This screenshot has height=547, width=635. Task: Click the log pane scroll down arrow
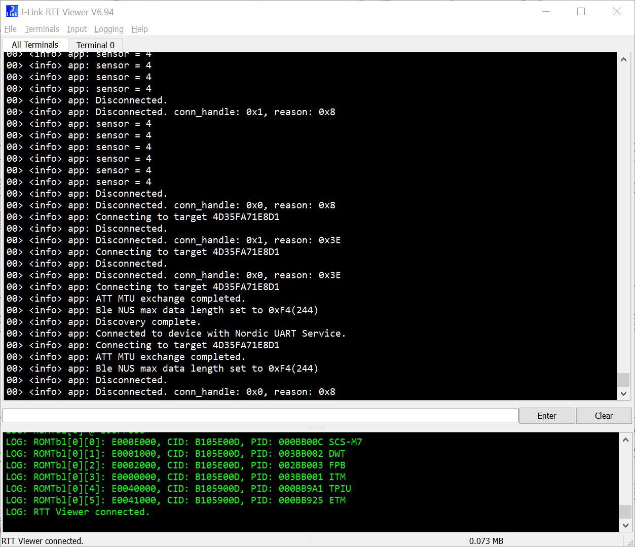click(625, 525)
